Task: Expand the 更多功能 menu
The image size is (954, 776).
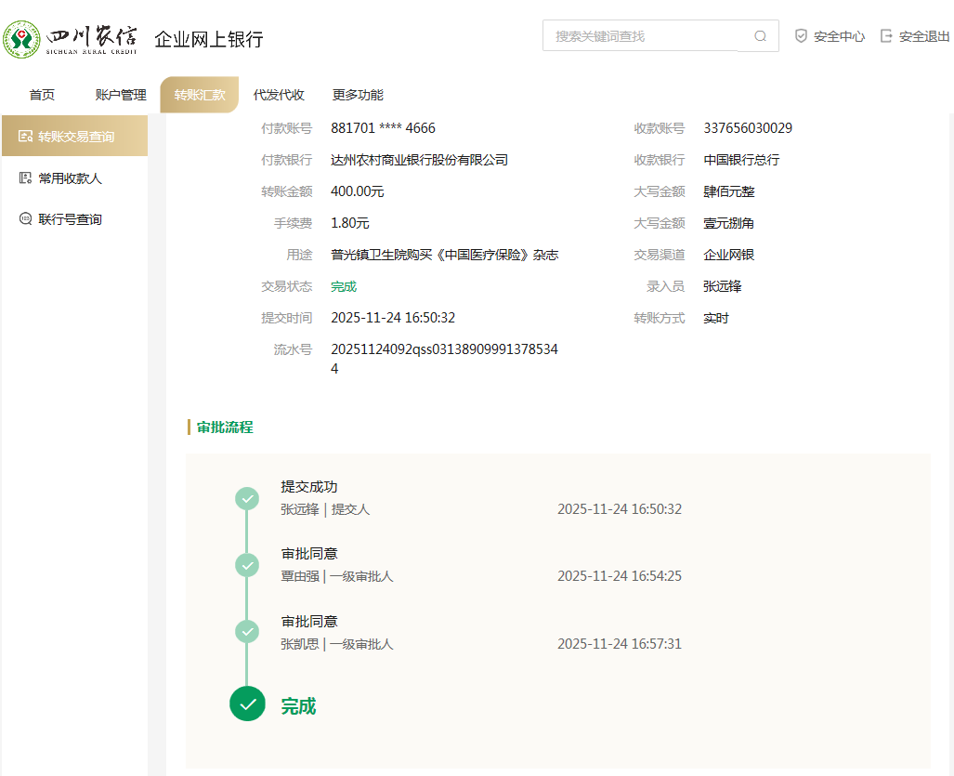Action: (x=358, y=95)
